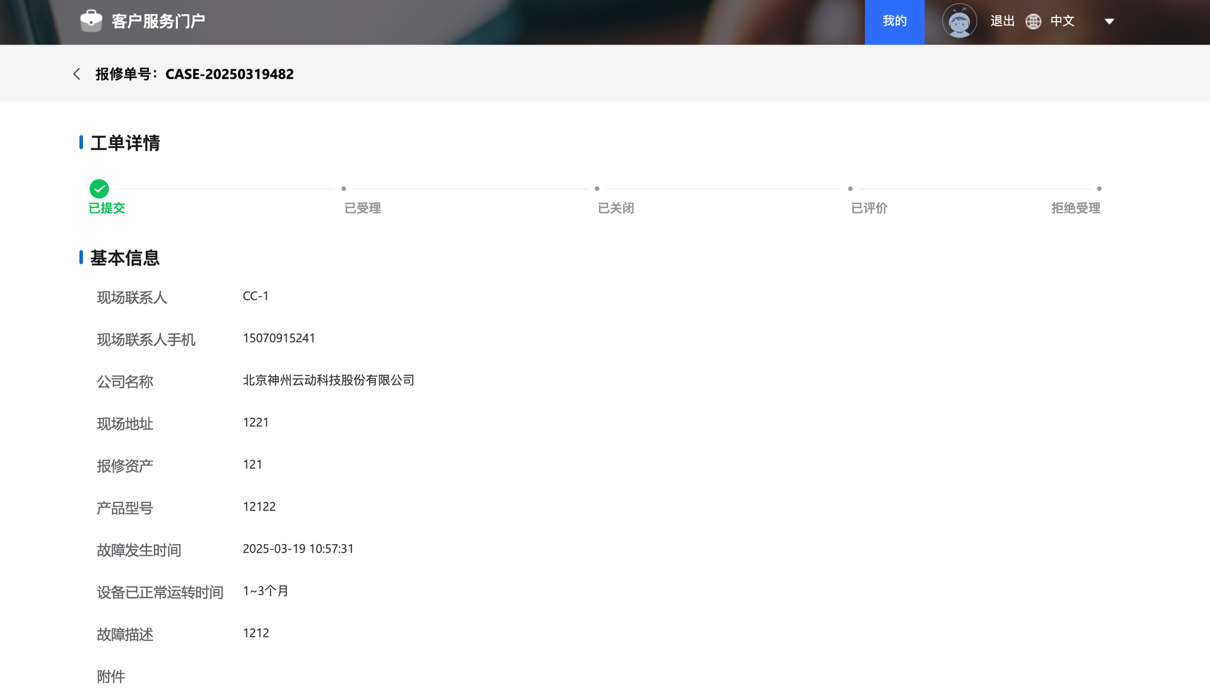Image resolution: width=1210 pixels, height=696 pixels.
Task: Expand the 中文 language dropdown arrow
Action: click(1109, 21)
